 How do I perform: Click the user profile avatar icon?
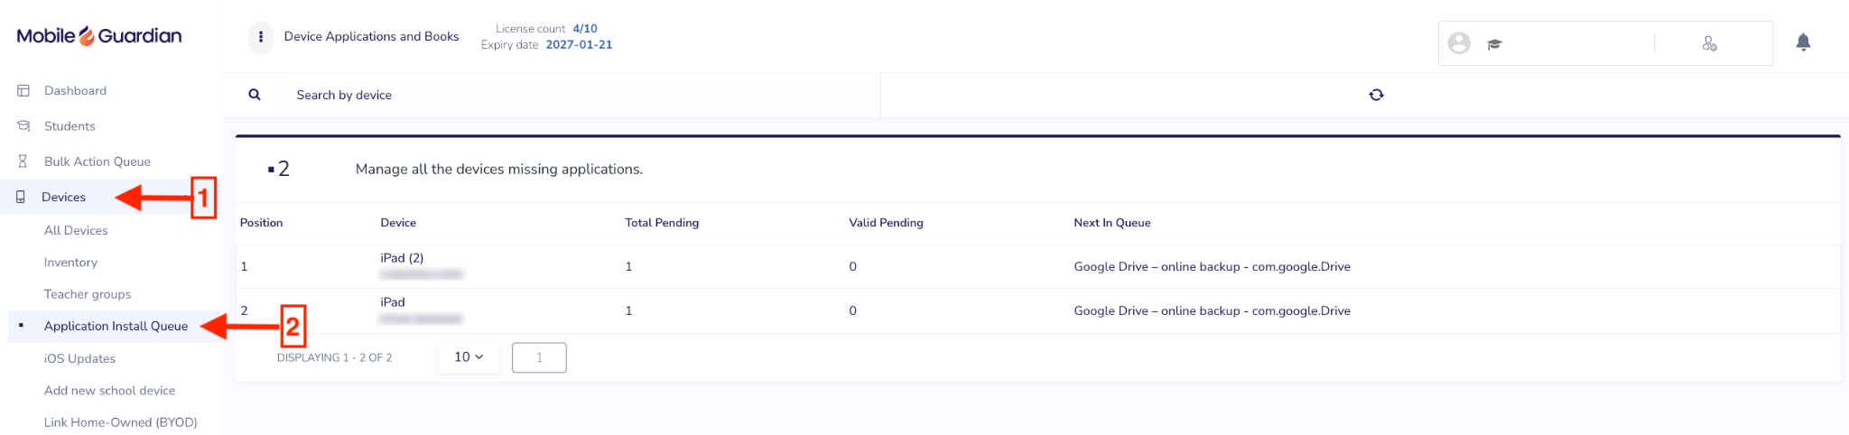pyautogui.click(x=1459, y=43)
